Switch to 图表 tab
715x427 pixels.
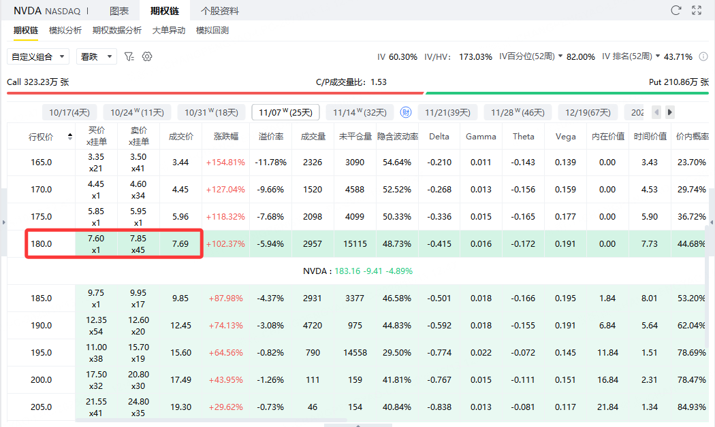coord(119,11)
